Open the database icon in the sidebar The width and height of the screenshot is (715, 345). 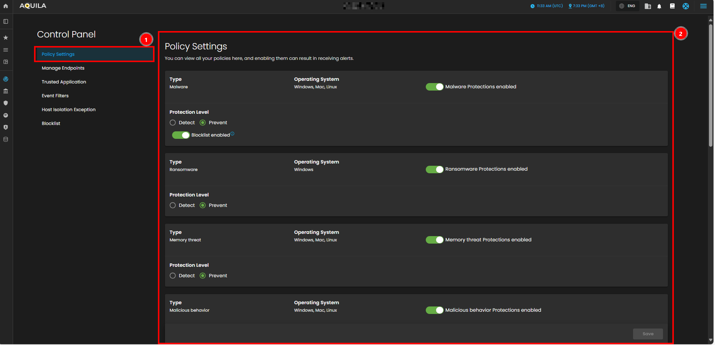point(6,139)
